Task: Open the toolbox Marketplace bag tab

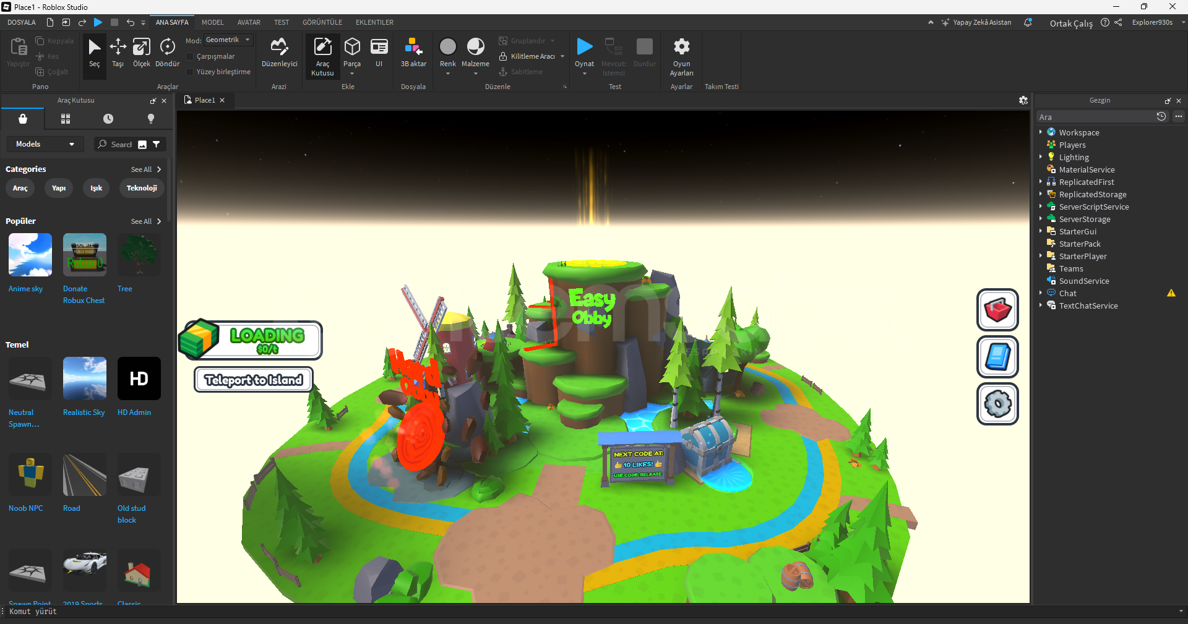Action: pyautogui.click(x=23, y=119)
